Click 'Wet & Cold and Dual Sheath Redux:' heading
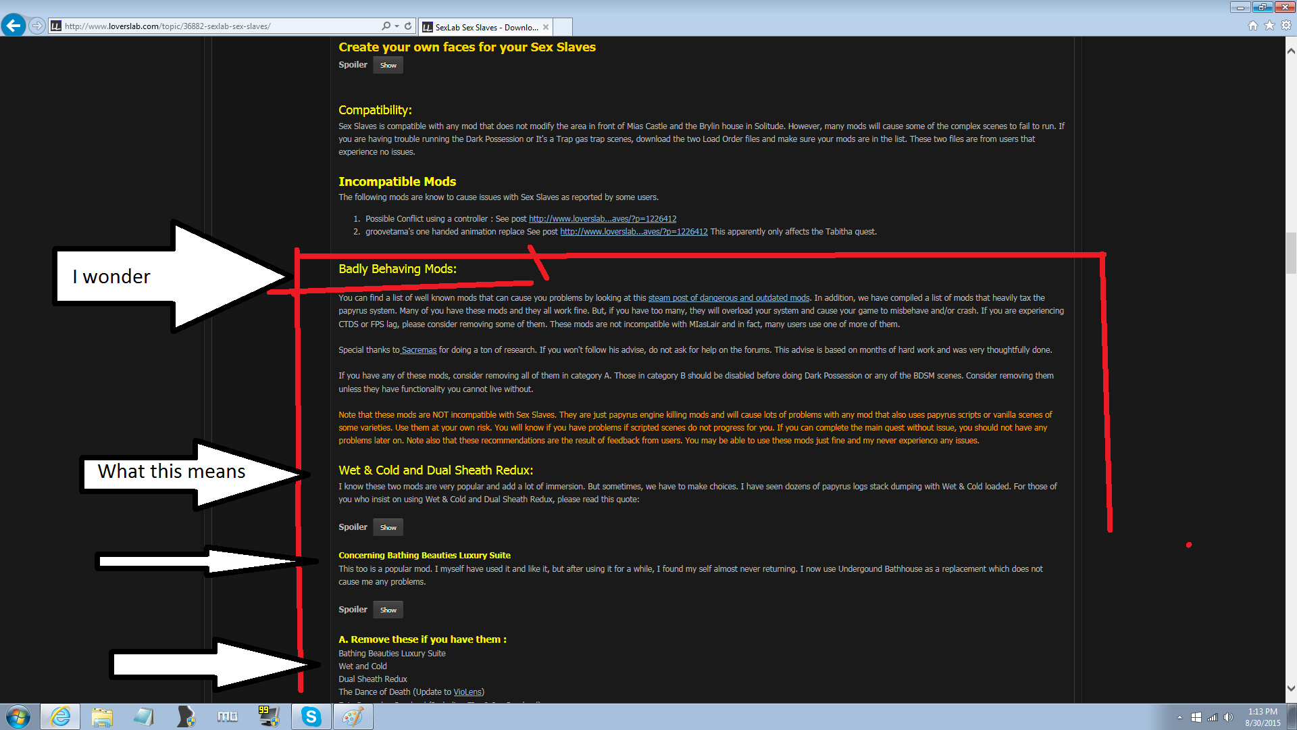Image resolution: width=1297 pixels, height=730 pixels. tap(436, 470)
